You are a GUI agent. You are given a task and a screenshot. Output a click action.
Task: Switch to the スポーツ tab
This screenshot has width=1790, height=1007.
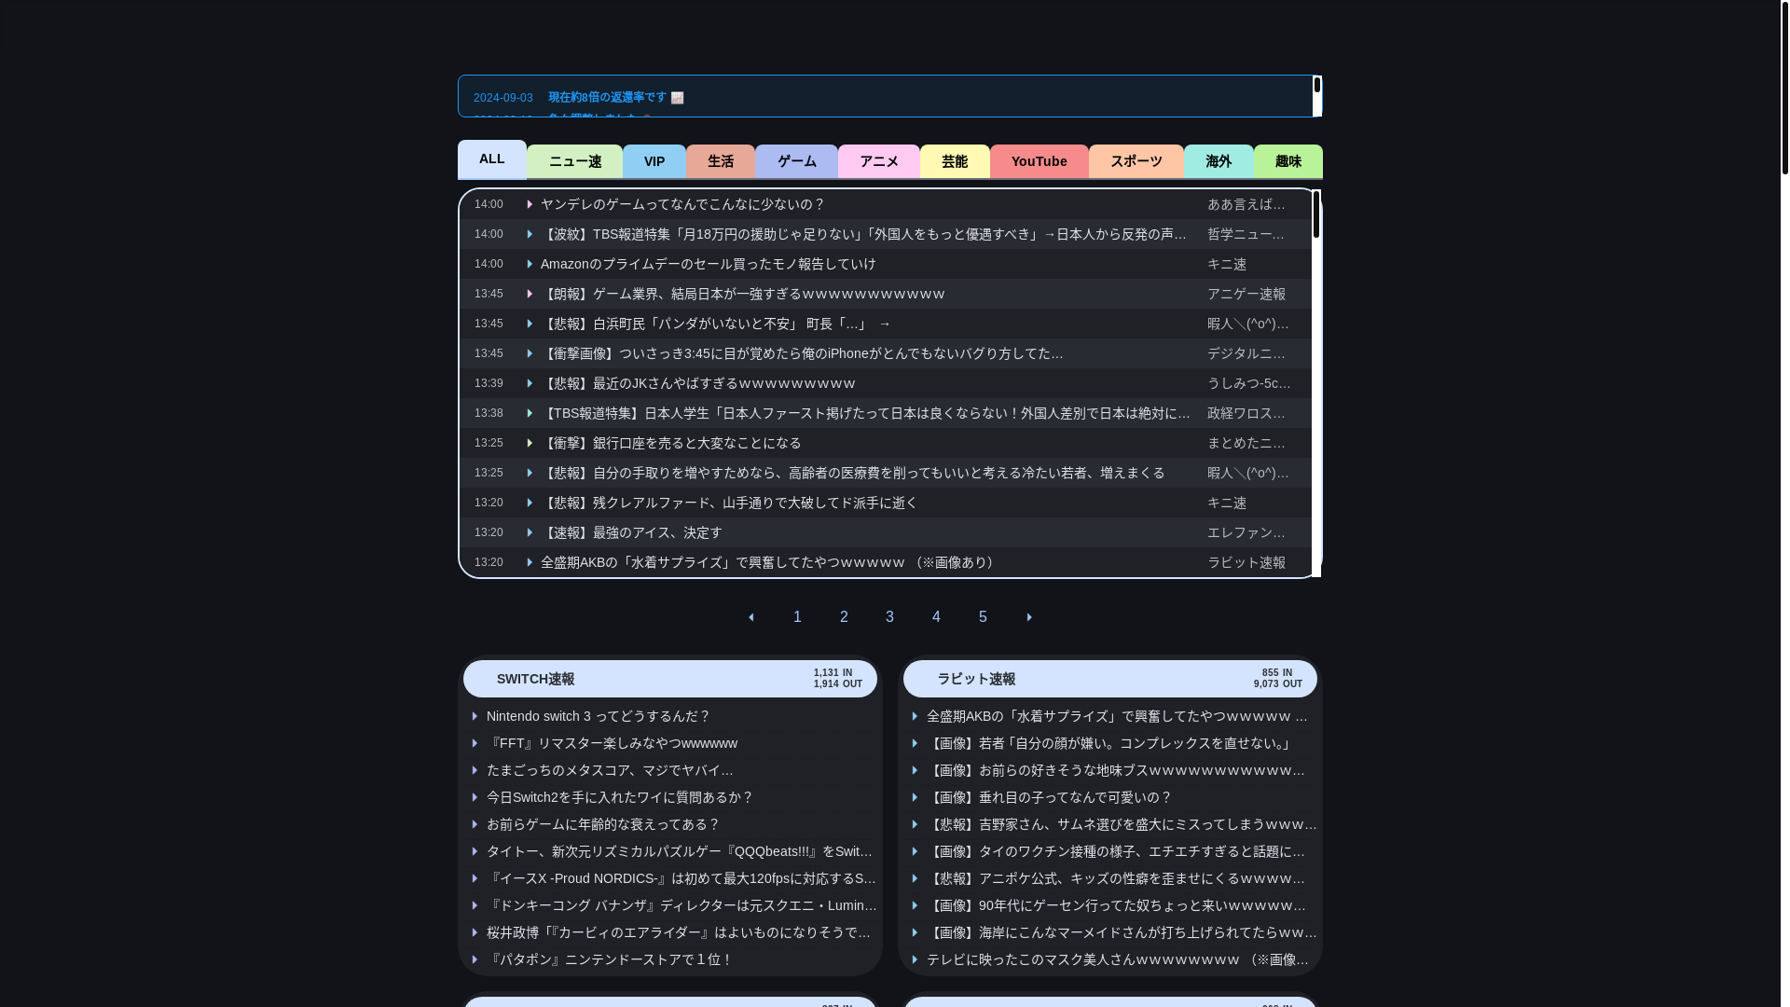pos(1136,161)
